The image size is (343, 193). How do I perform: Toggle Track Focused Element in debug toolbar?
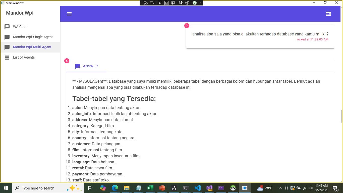[x=173, y=3]
